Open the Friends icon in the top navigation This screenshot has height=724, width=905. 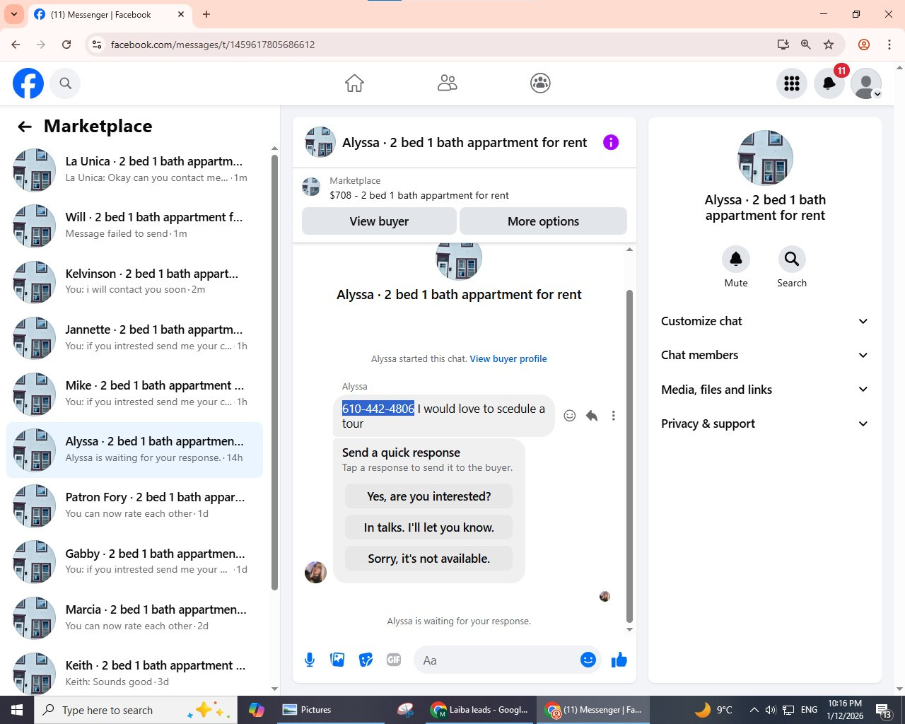click(x=448, y=83)
